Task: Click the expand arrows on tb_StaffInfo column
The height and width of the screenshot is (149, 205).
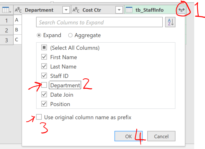Action: [x=182, y=10]
